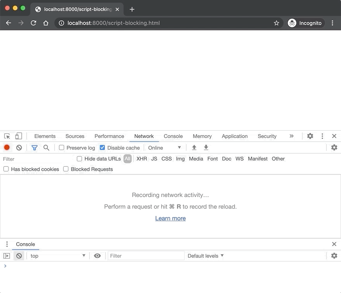Clear the network log
Image resolution: width=341 pixels, height=293 pixels.
(19, 147)
